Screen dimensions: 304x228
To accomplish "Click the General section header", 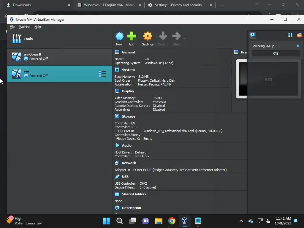I will 128,52.
